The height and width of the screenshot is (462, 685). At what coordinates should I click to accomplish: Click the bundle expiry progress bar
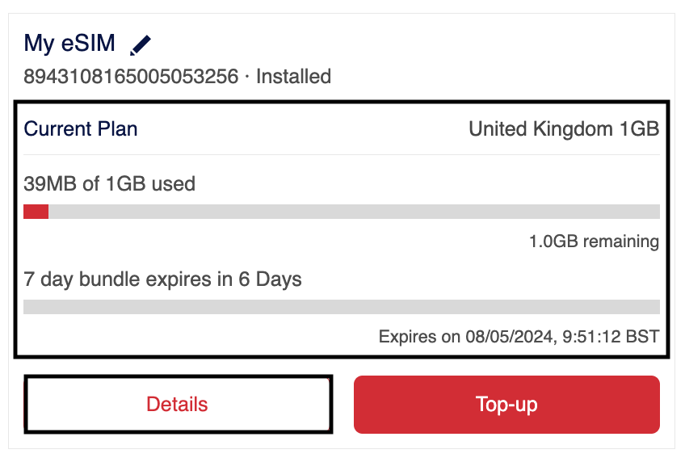coord(342,307)
